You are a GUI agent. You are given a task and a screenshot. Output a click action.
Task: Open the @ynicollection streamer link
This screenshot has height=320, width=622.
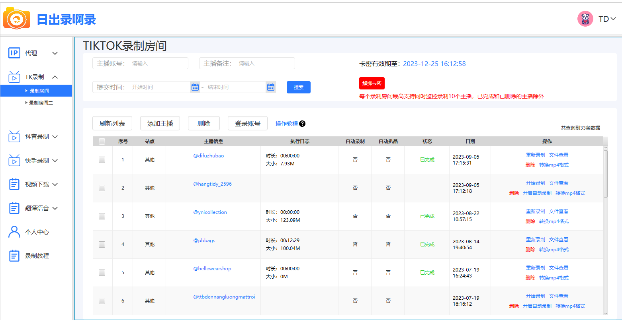coord(210,212)
